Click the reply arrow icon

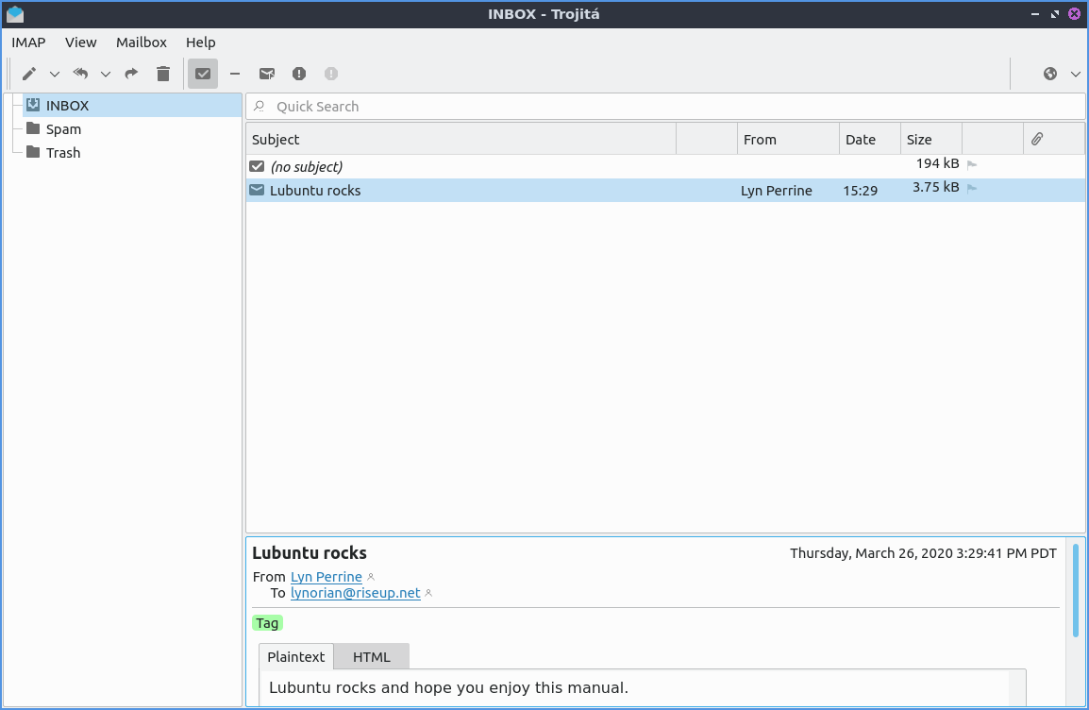(x=81, y=74)
